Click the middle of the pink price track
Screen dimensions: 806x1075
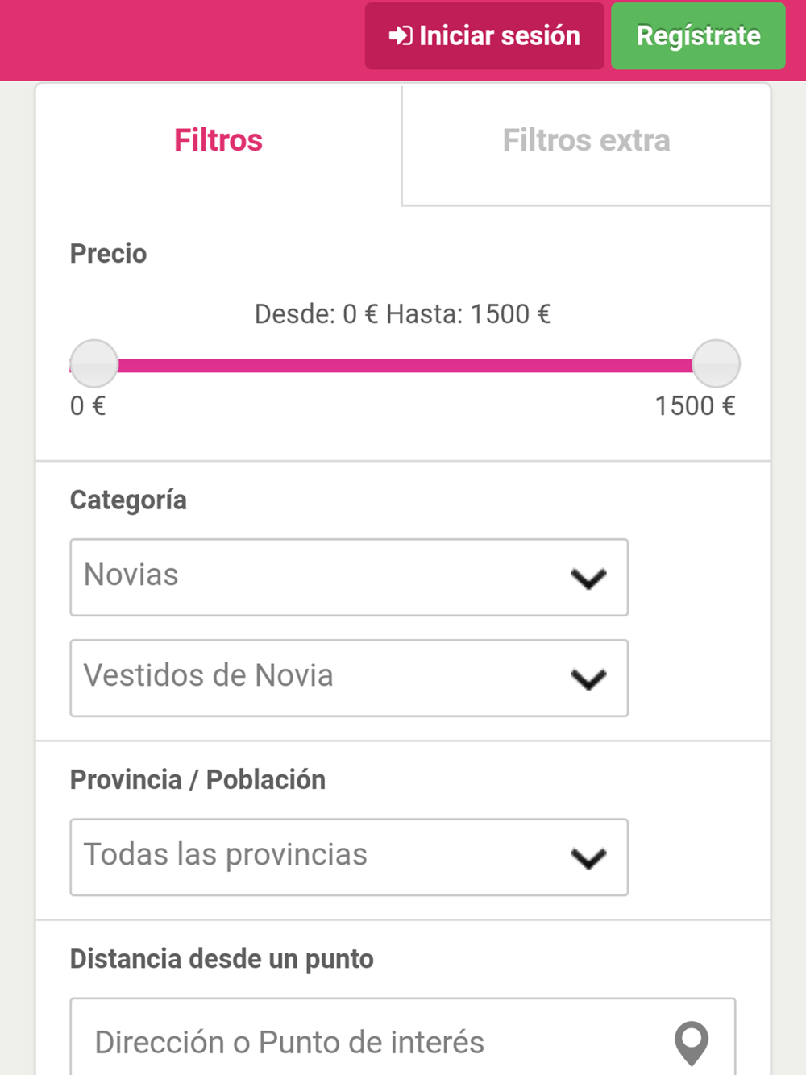[x=403, y=366]
